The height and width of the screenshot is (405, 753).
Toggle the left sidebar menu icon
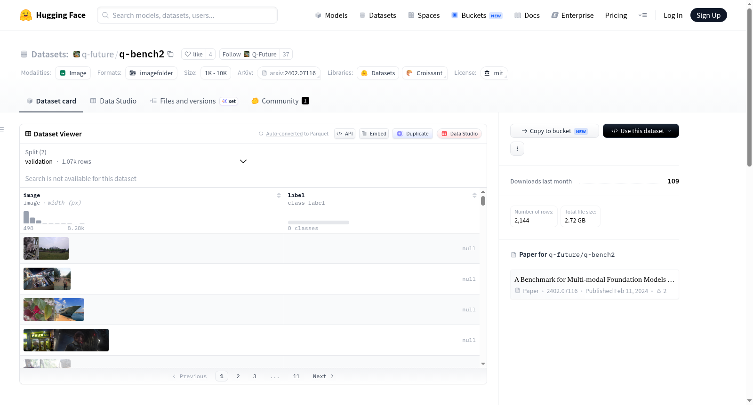tap(2, 129)
